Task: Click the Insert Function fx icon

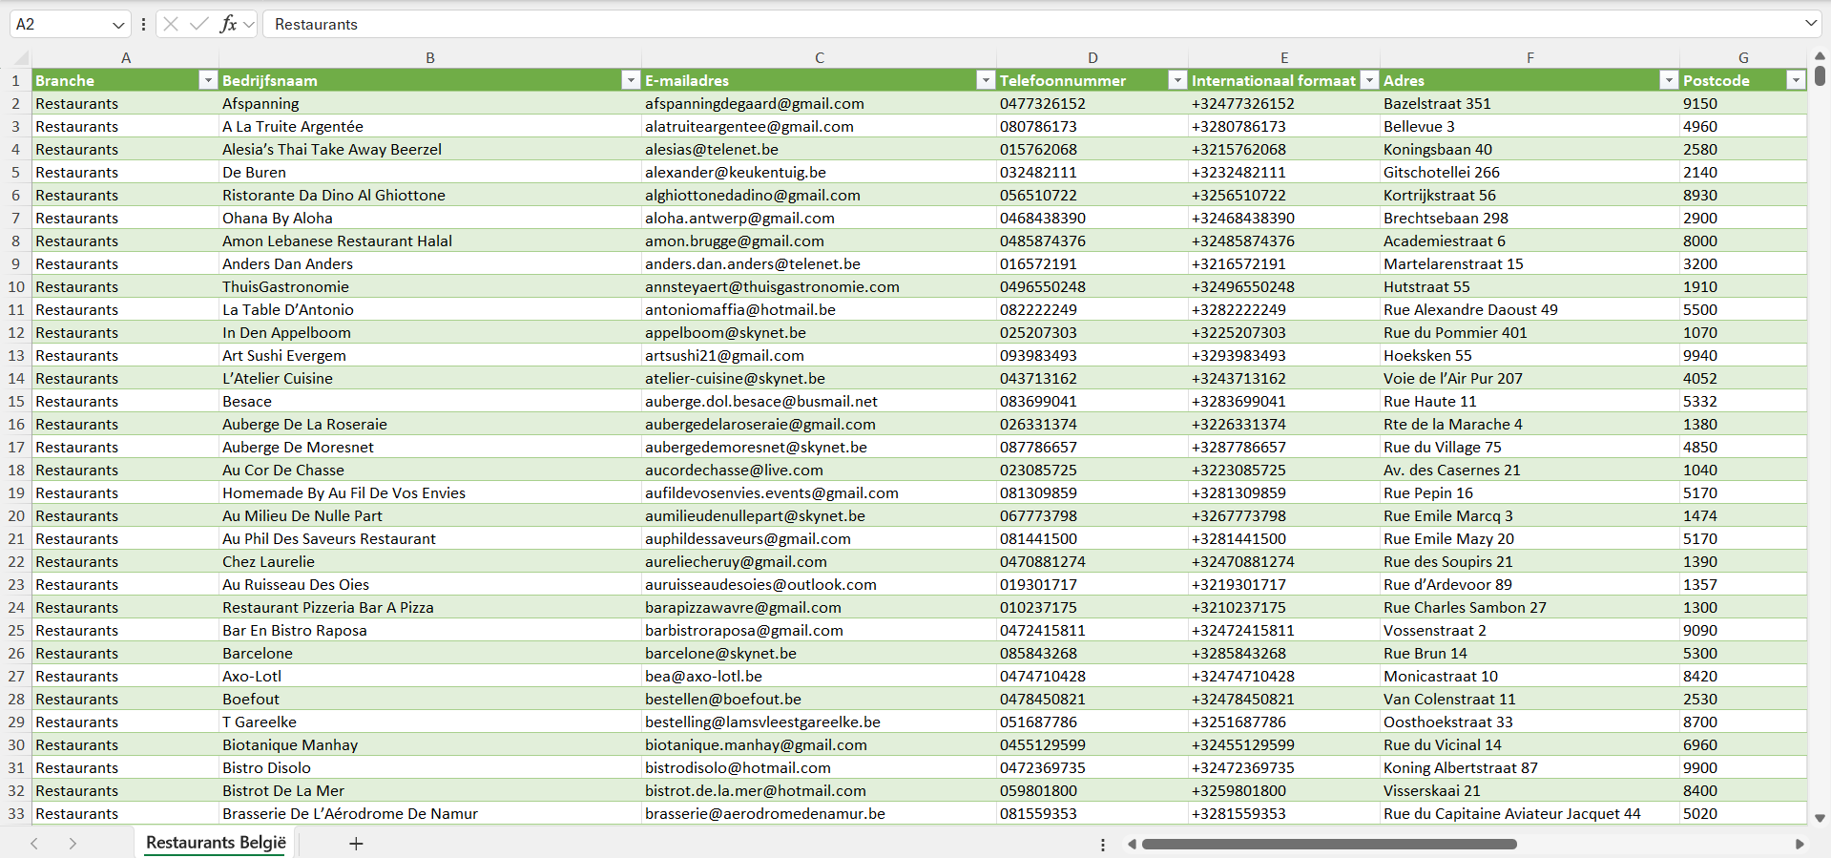Action: [228, 24]
